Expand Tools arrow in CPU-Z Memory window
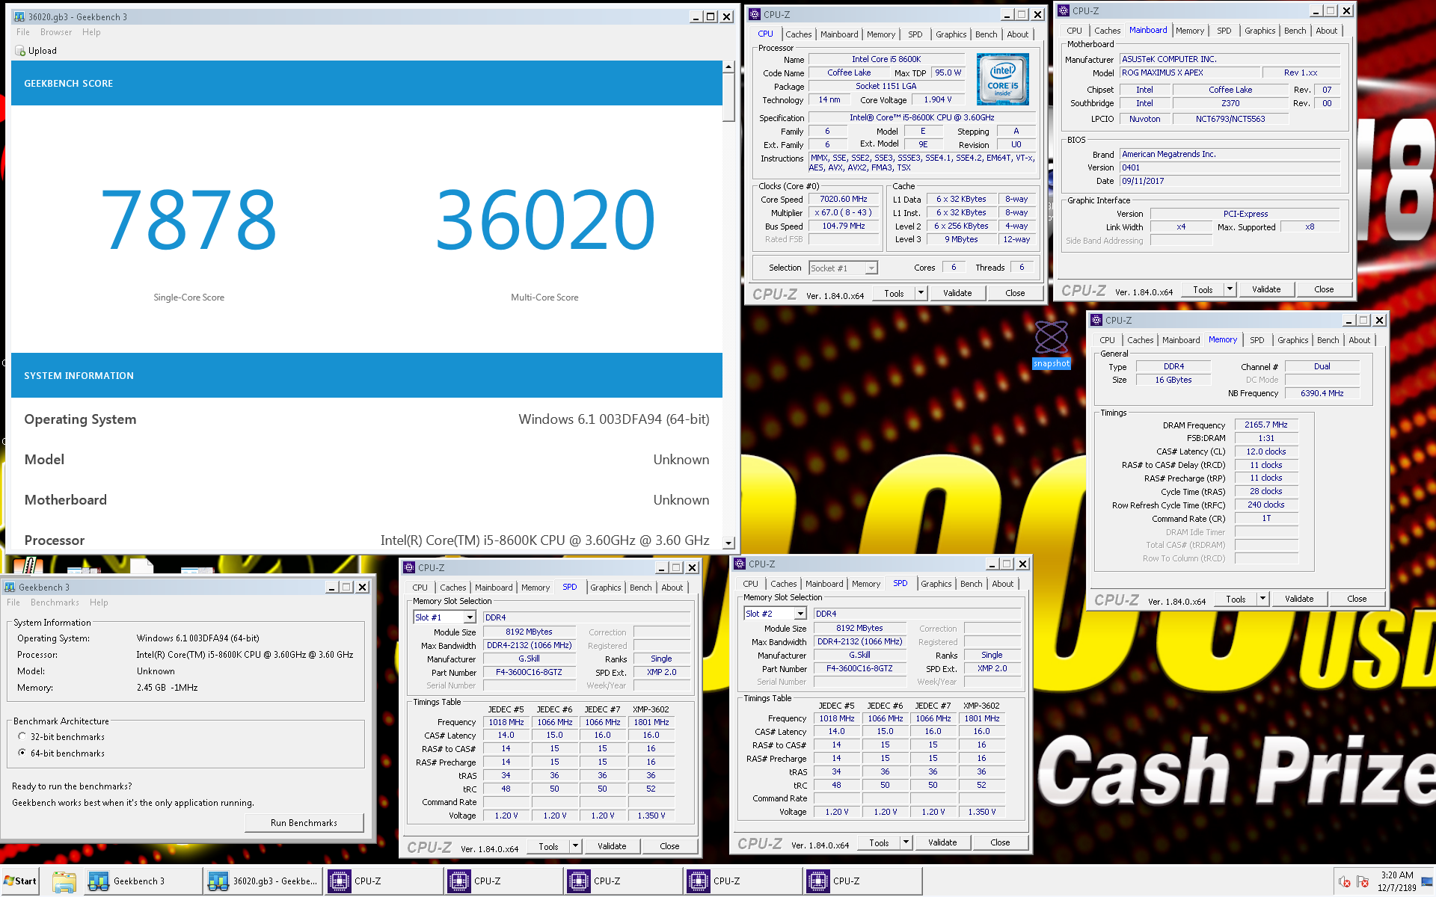This screenshot has width=1436, height=897. (x=1263, y=599)
